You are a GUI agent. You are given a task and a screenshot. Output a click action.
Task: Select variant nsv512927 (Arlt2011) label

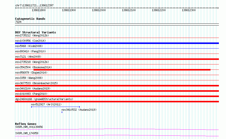46,104
